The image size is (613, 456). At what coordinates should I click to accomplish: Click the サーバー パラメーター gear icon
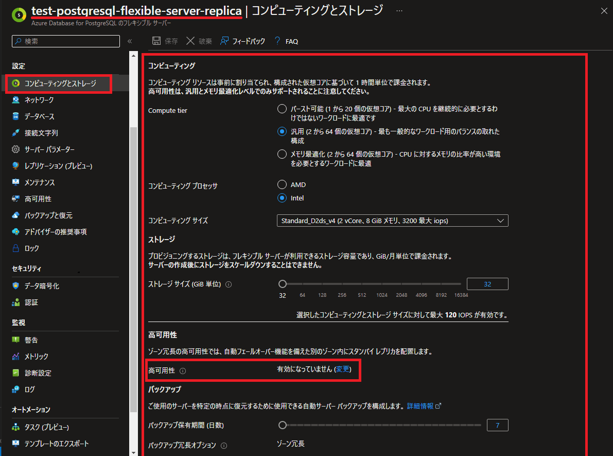(x=15, y=149)
